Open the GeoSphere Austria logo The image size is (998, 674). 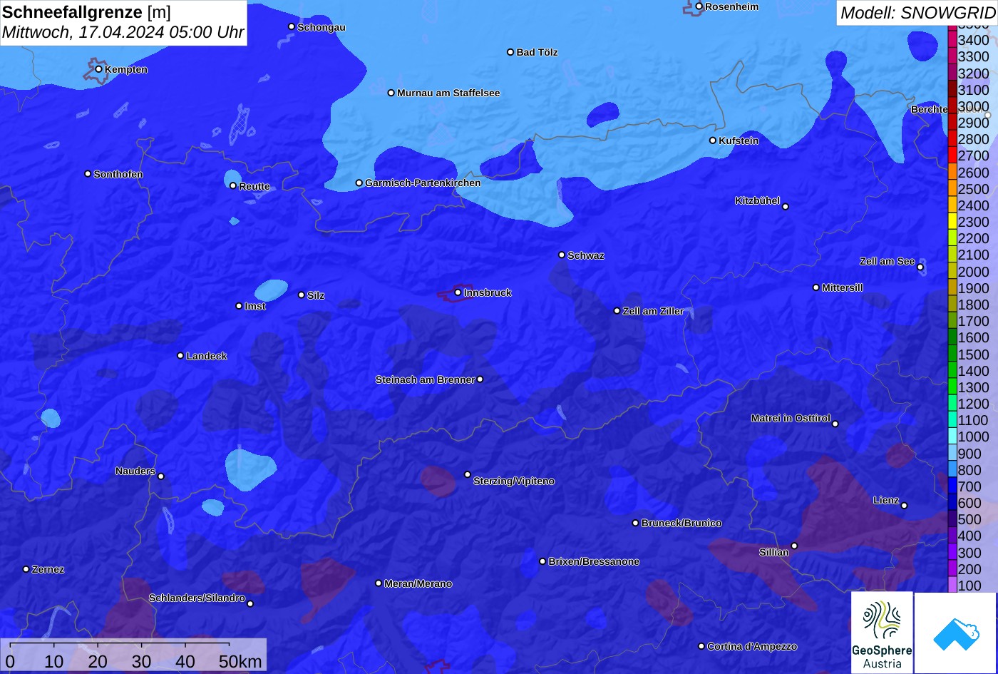882,633
